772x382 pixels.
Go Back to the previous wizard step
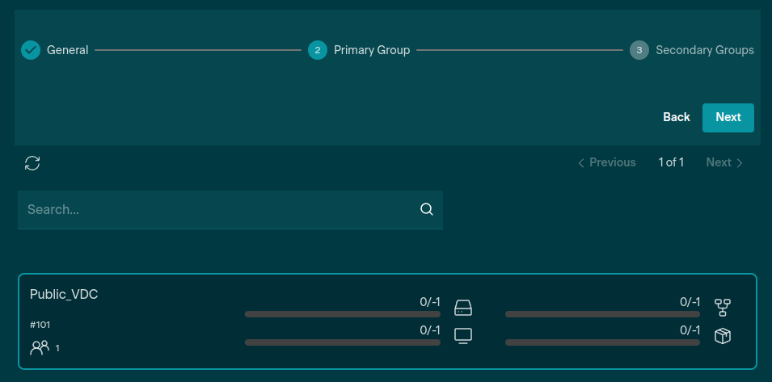tap(676, 117)
